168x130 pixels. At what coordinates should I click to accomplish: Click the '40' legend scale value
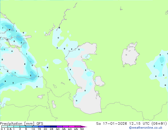[x=70, y=129]
